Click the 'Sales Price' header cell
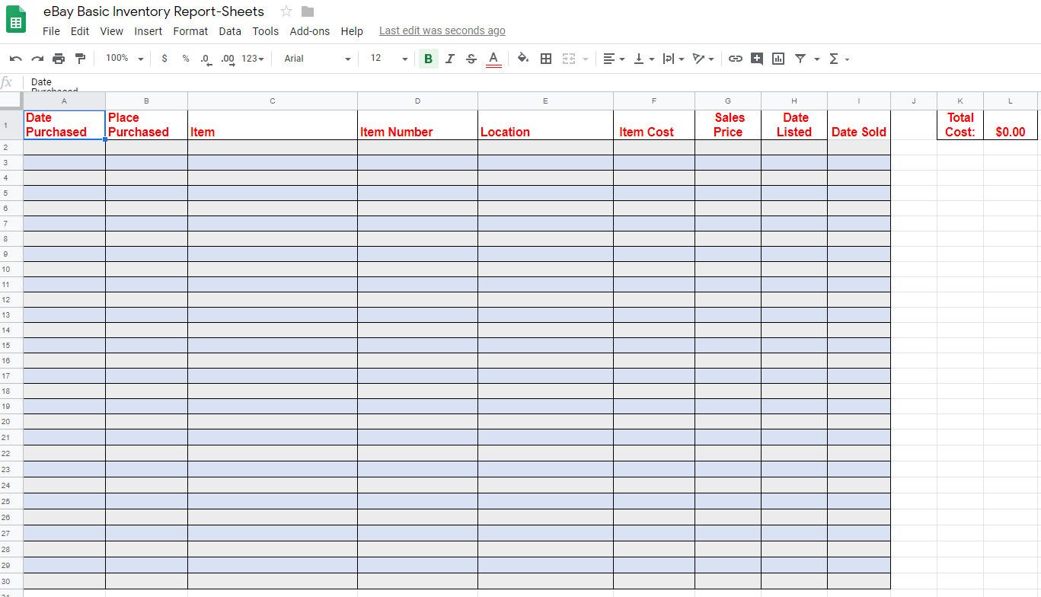The image size is (1041, 597). point(728,125)
